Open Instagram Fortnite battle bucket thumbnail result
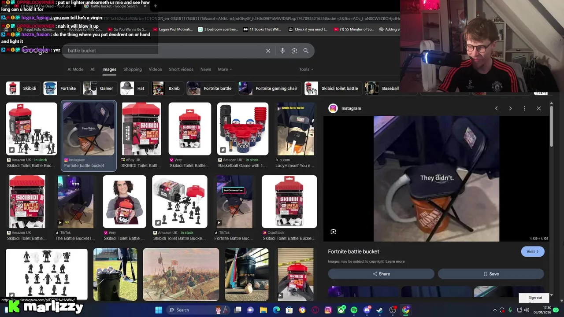This screenshot has height=317, width=564. 89,129
